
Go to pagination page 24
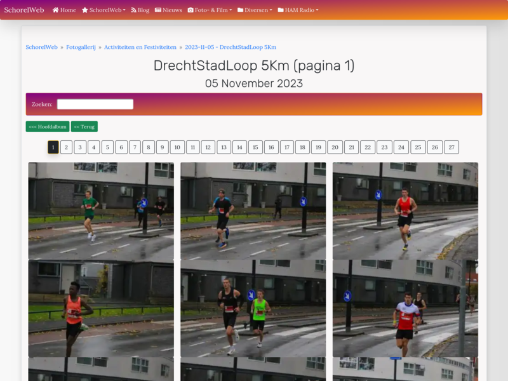[401, 147]
